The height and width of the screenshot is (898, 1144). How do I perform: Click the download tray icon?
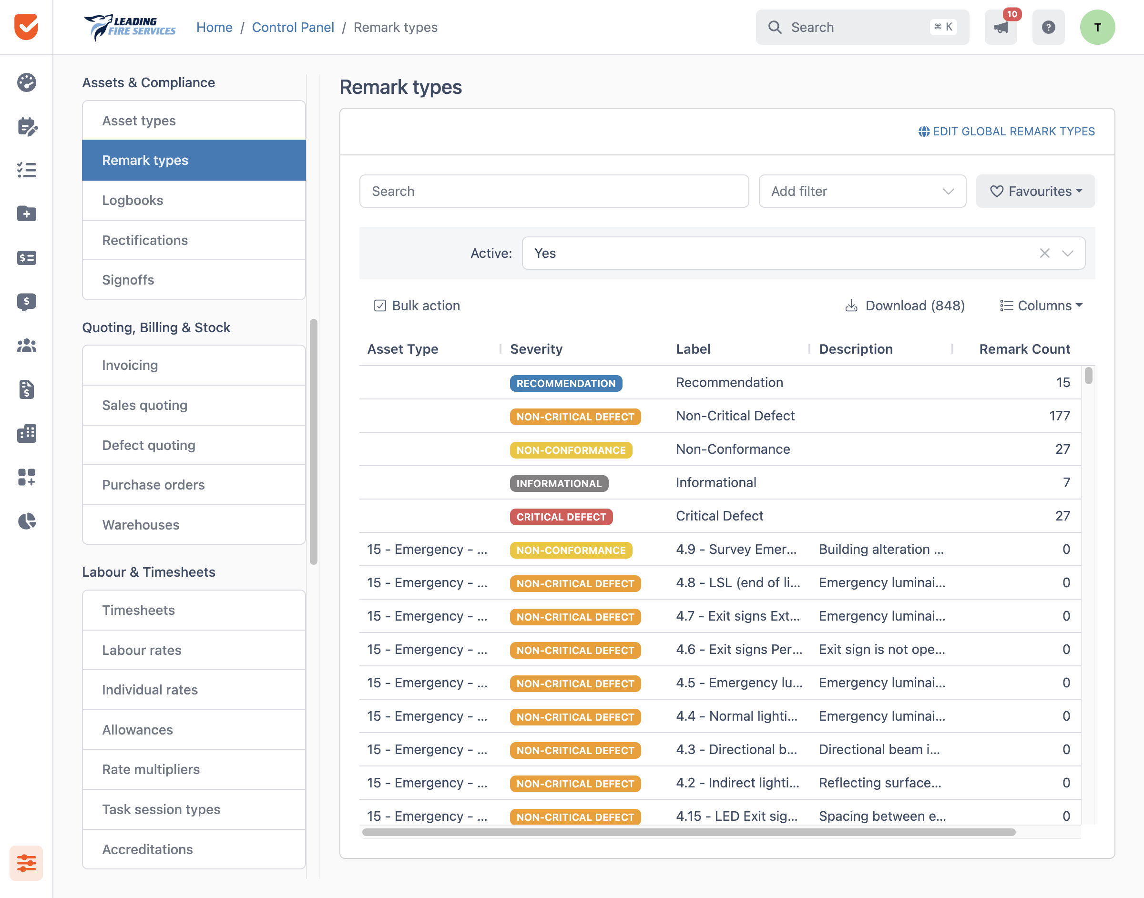coord(851,306)
